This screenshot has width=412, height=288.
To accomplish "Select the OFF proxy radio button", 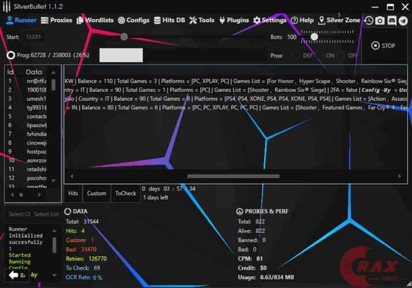I will point(341,55).
